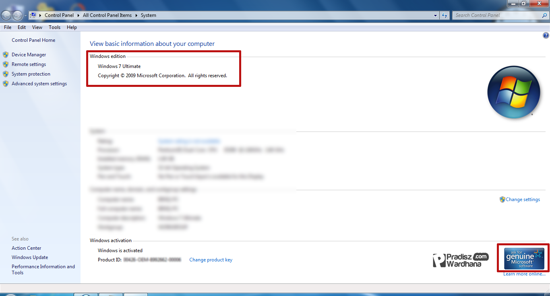Click the shield icon beside Advanced system settings

pos(6,84)
